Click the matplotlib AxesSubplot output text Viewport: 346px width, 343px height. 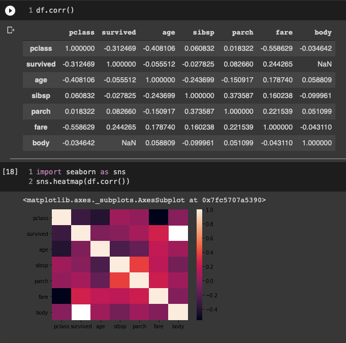coord(144,200)
